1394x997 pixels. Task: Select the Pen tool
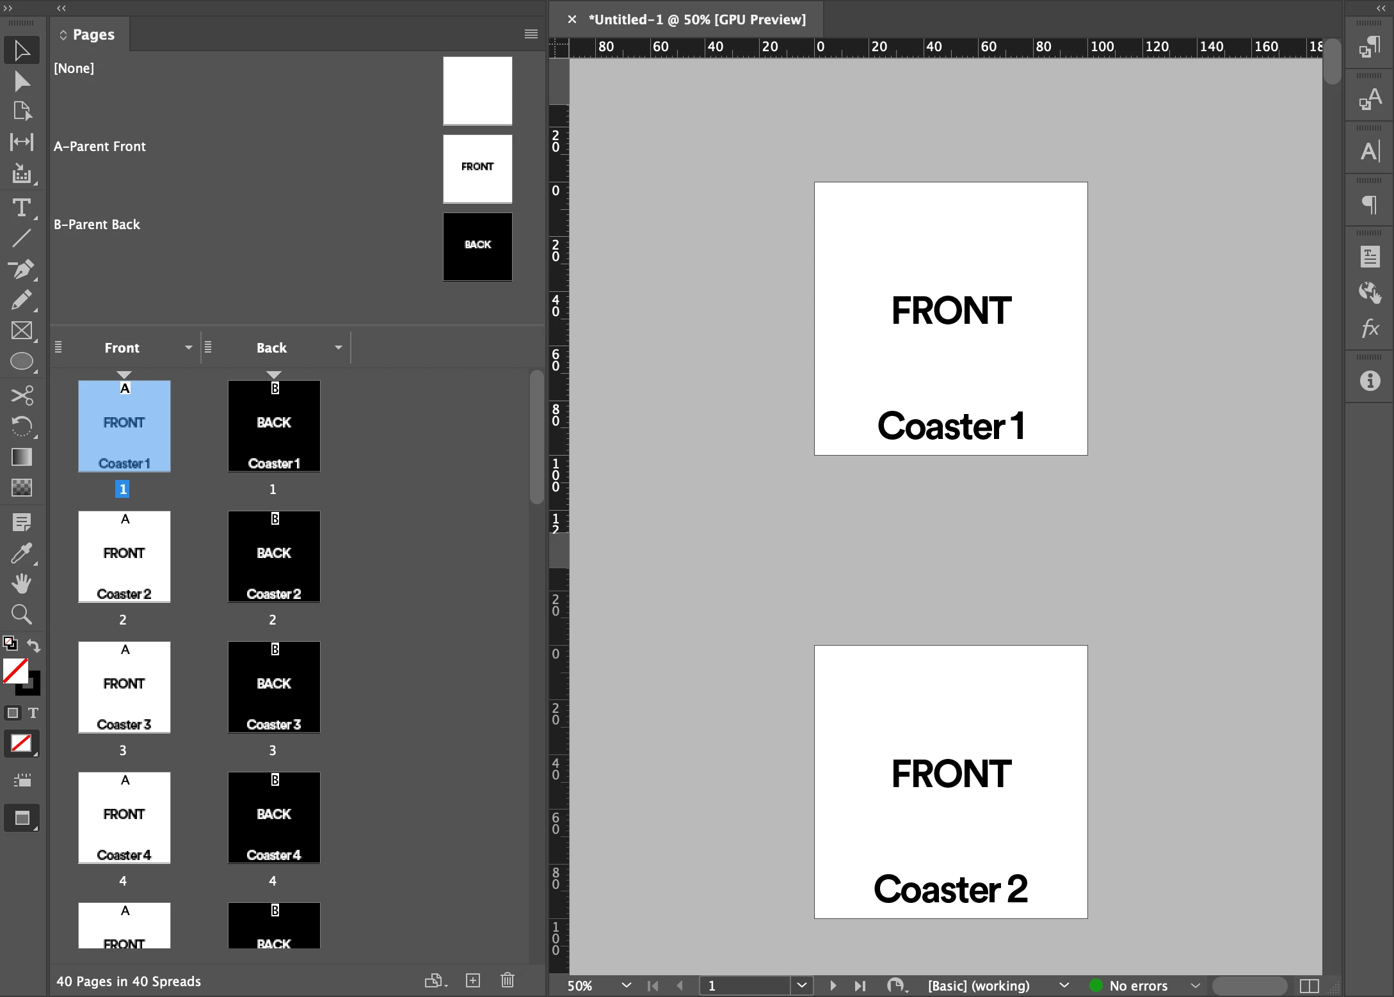pyautogui.click(x=21, y=269)
